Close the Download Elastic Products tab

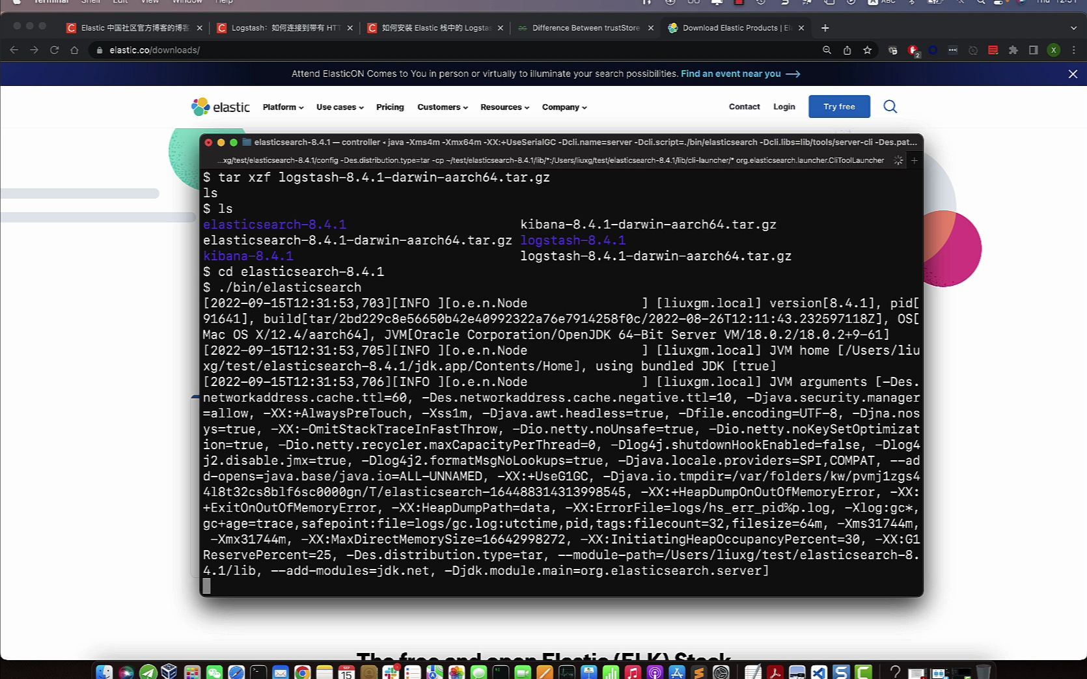coord(801,28)
